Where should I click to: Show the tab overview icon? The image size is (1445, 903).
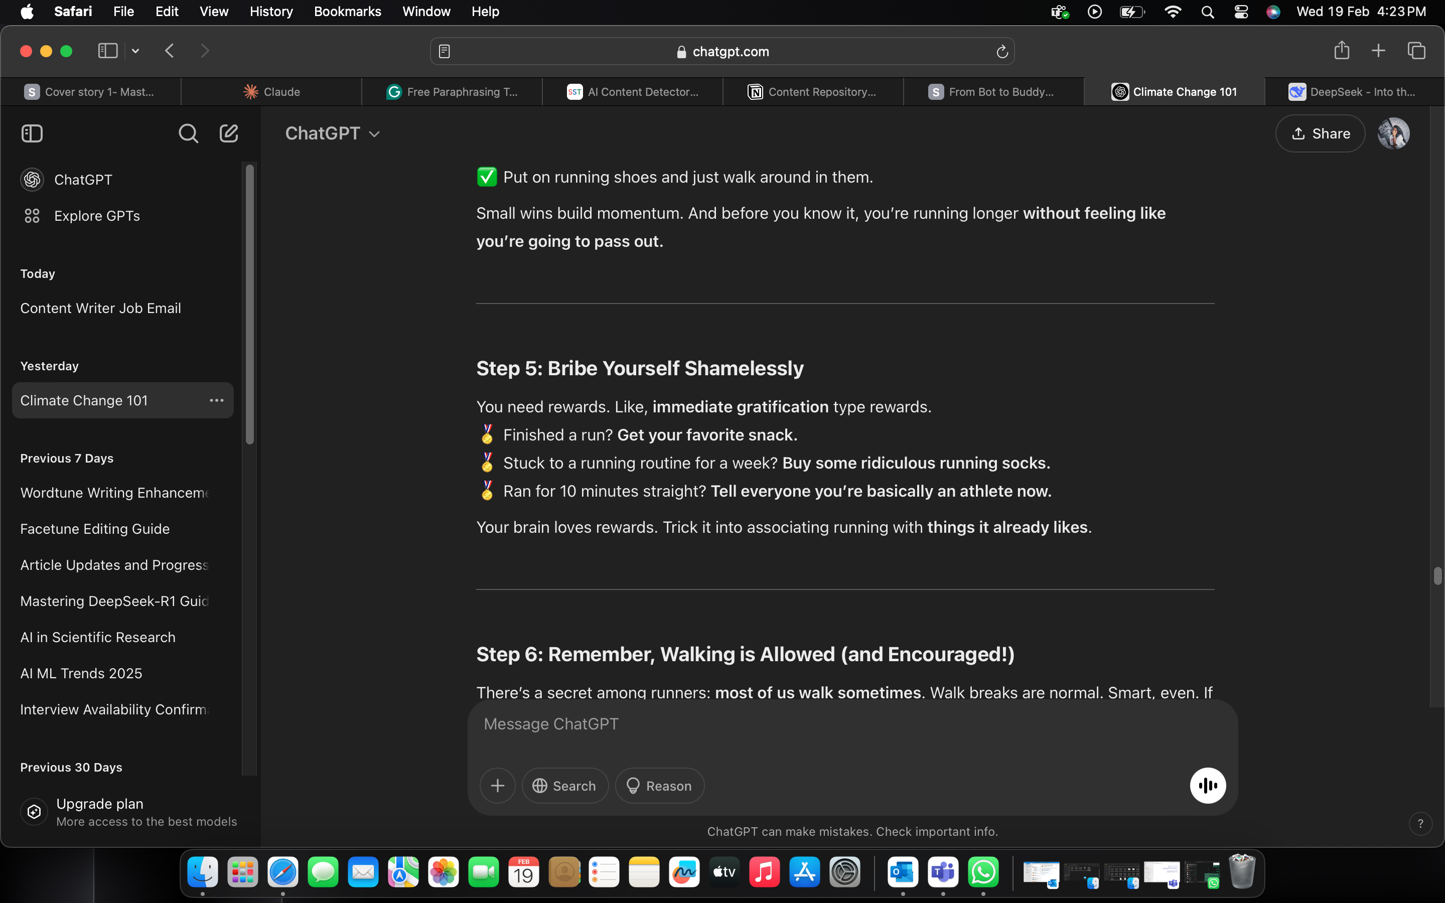[x=1416, y=51]
